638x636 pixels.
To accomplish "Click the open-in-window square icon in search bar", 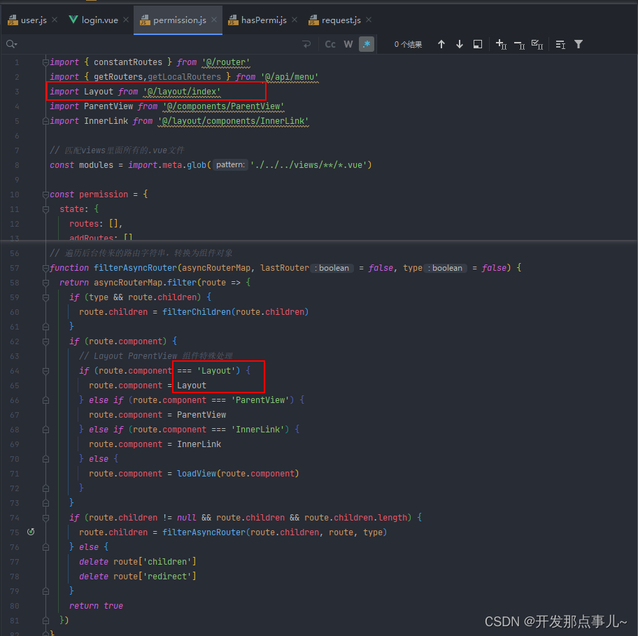I will (478, 44).
